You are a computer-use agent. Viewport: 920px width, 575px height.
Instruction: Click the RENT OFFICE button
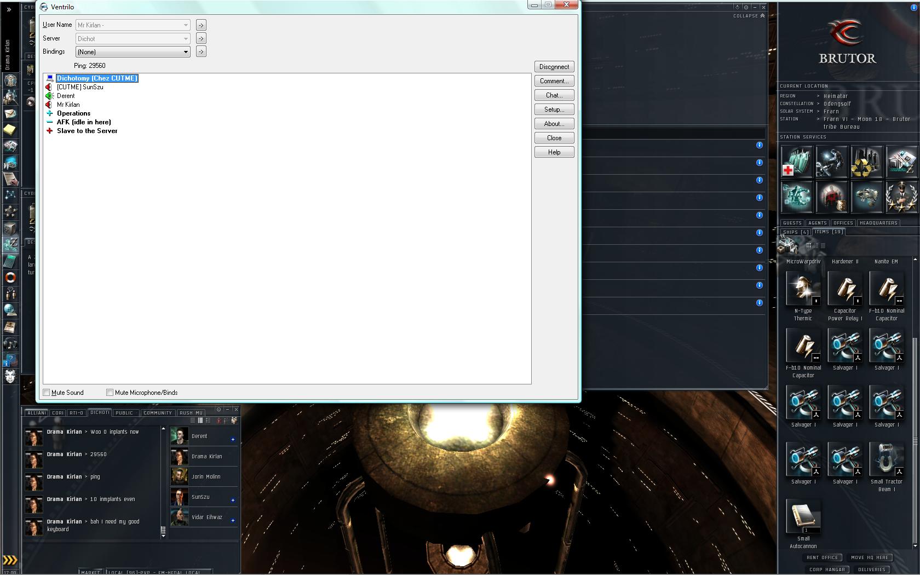point(823,557)
